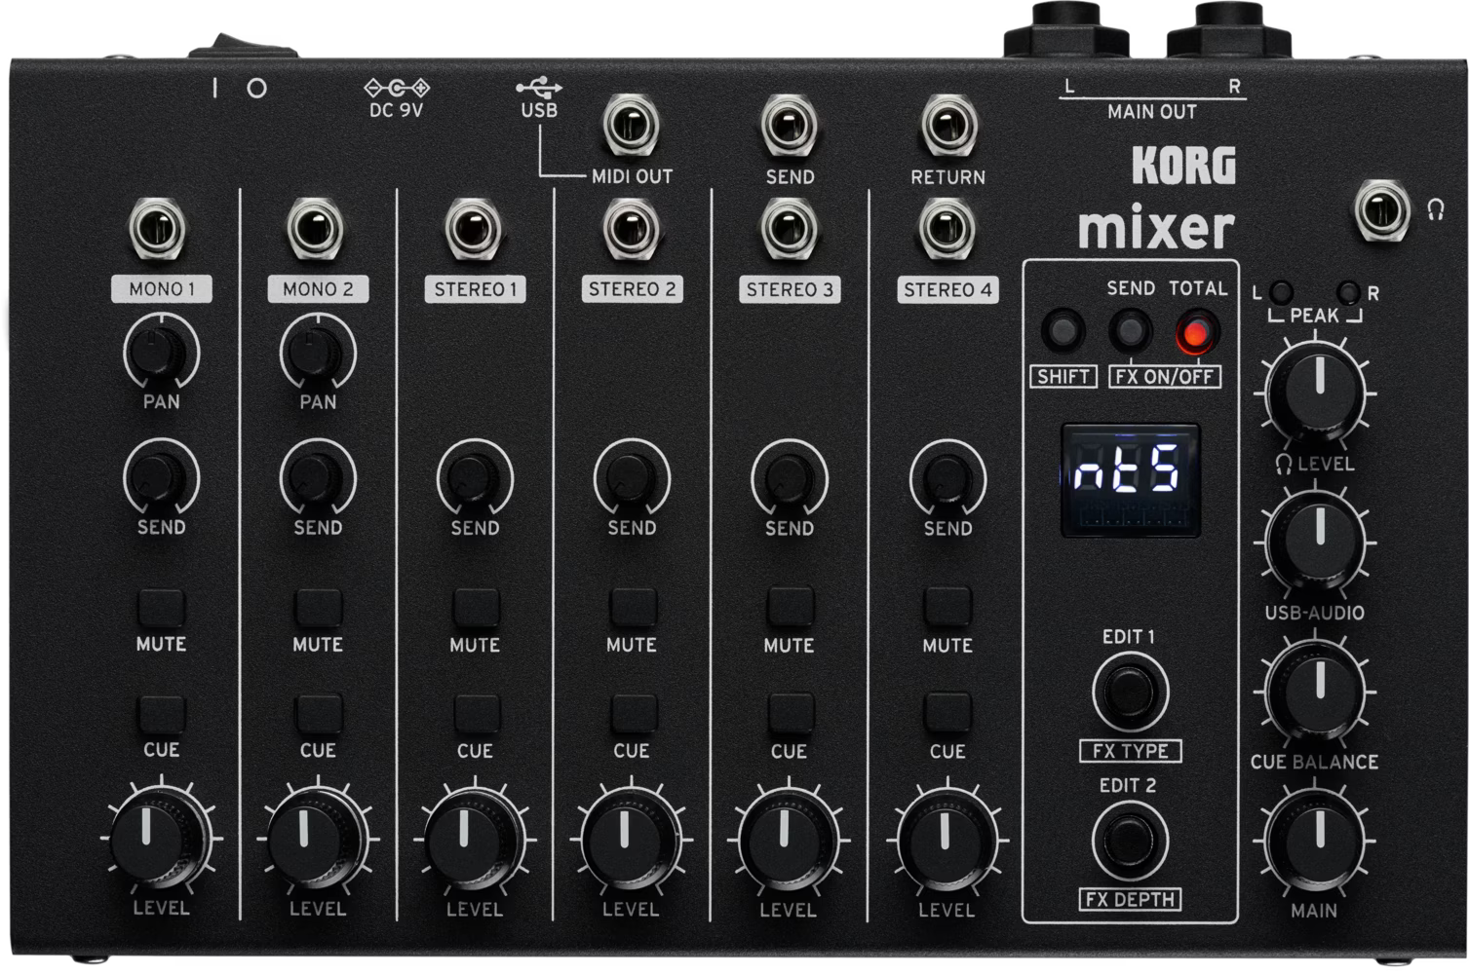Flip the power rocker switch

243,45
